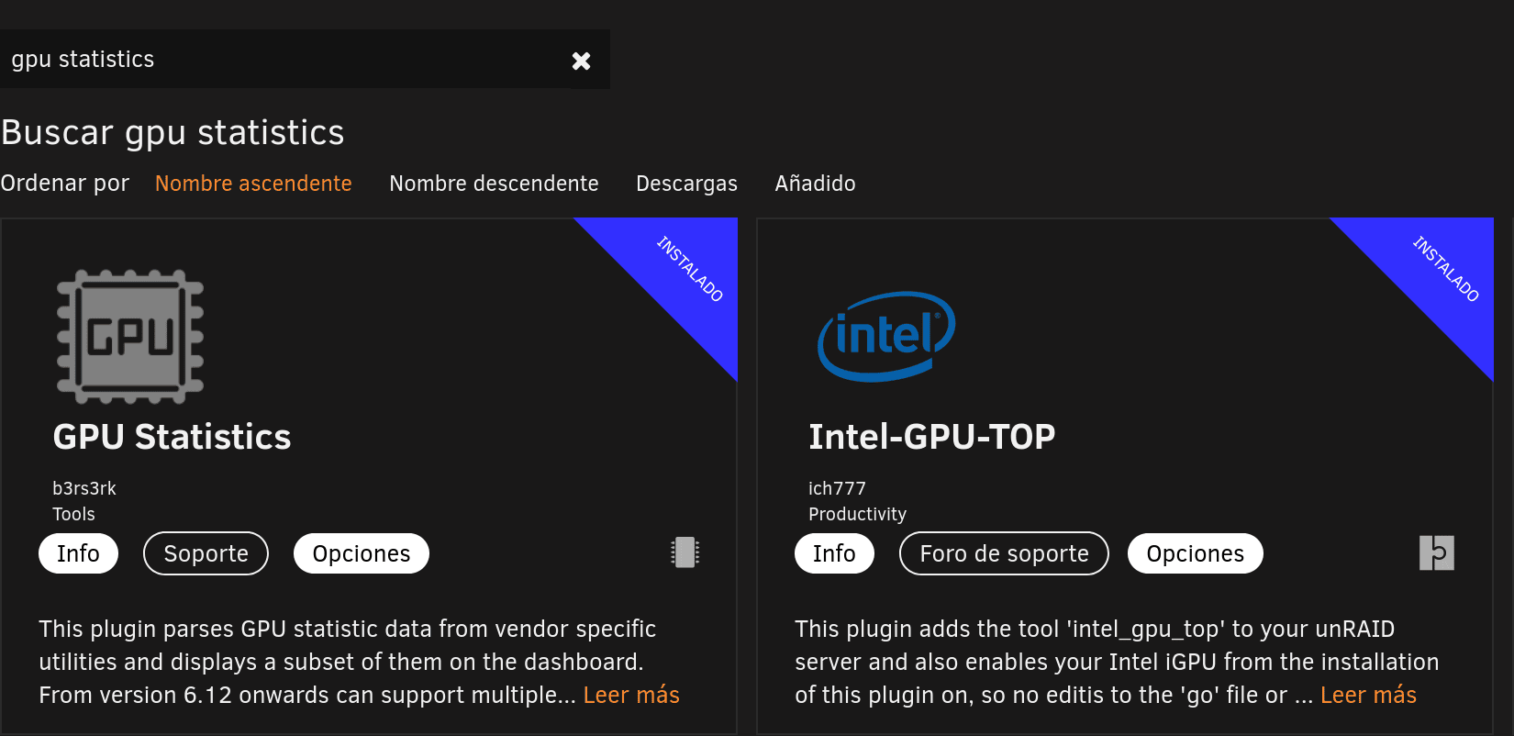Click the Tools category label
The height and width of the screenshot is (736, 1514).
tap(73, 514)
